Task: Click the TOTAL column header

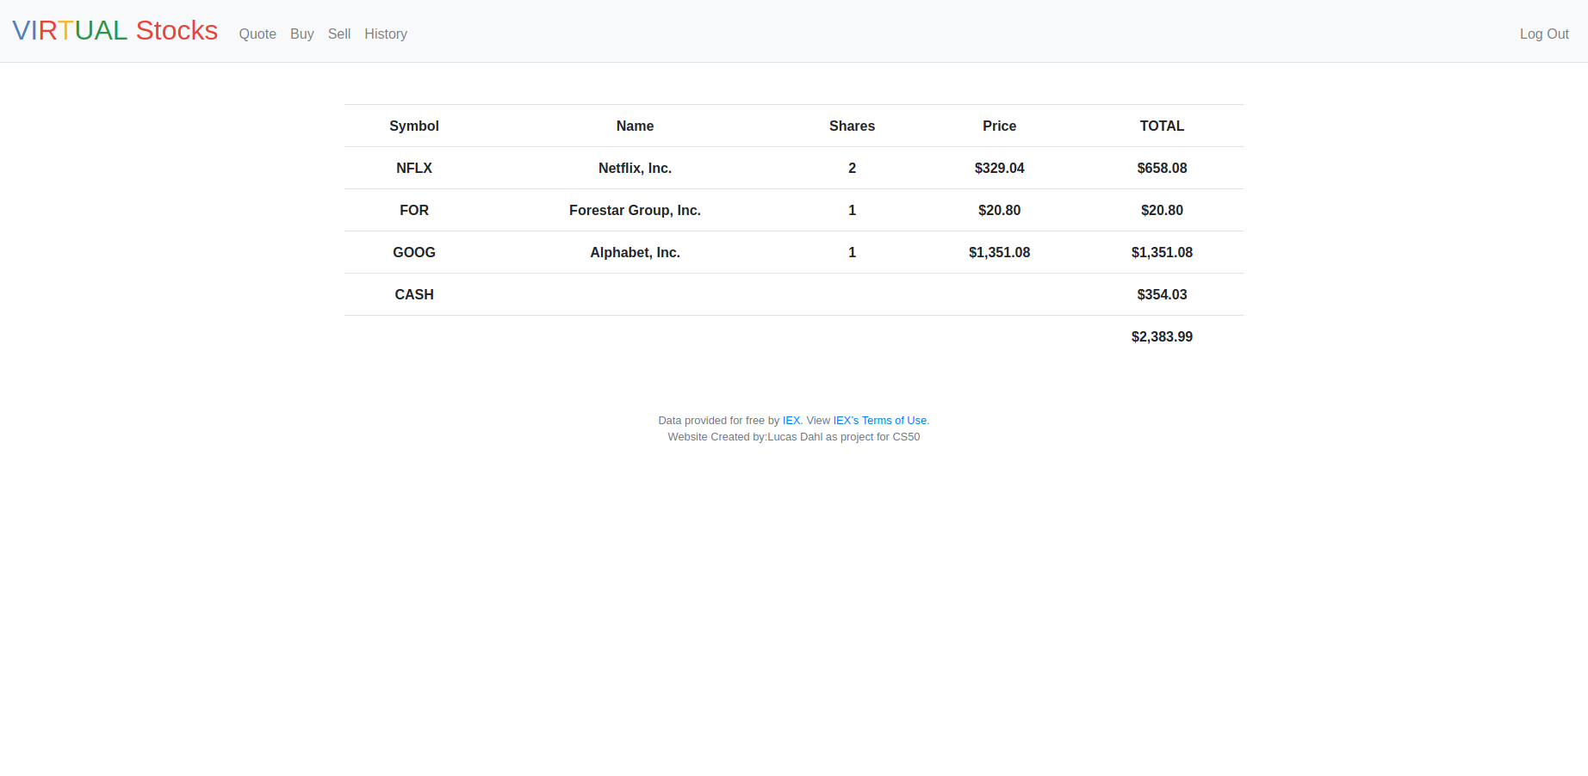Action: 1162,126
